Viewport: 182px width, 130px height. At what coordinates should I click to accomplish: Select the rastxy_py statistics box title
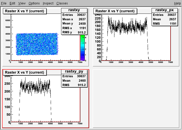pyautogui.click(x=74, y=71)
